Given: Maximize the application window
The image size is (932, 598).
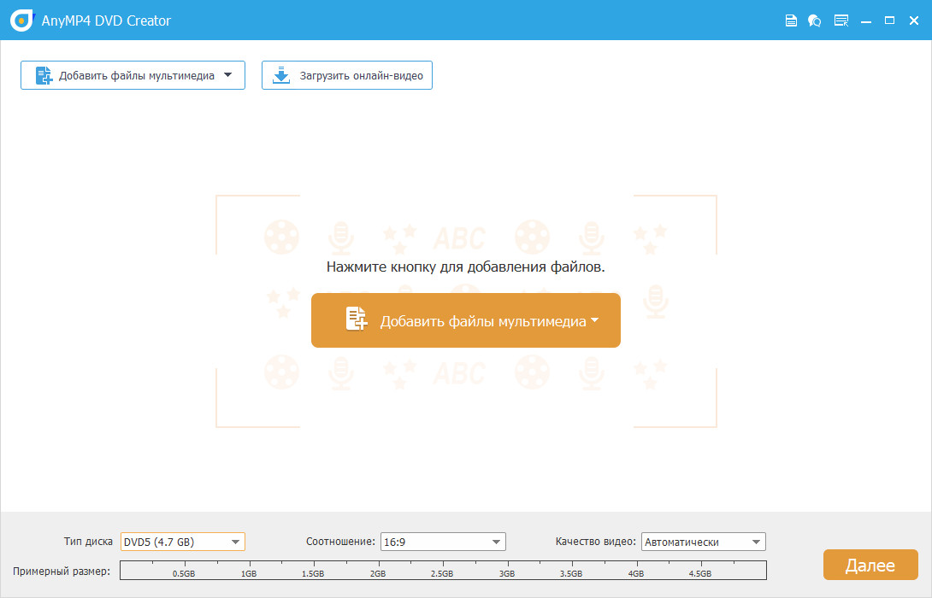Looking at the screenshot, I should [890, 21].
